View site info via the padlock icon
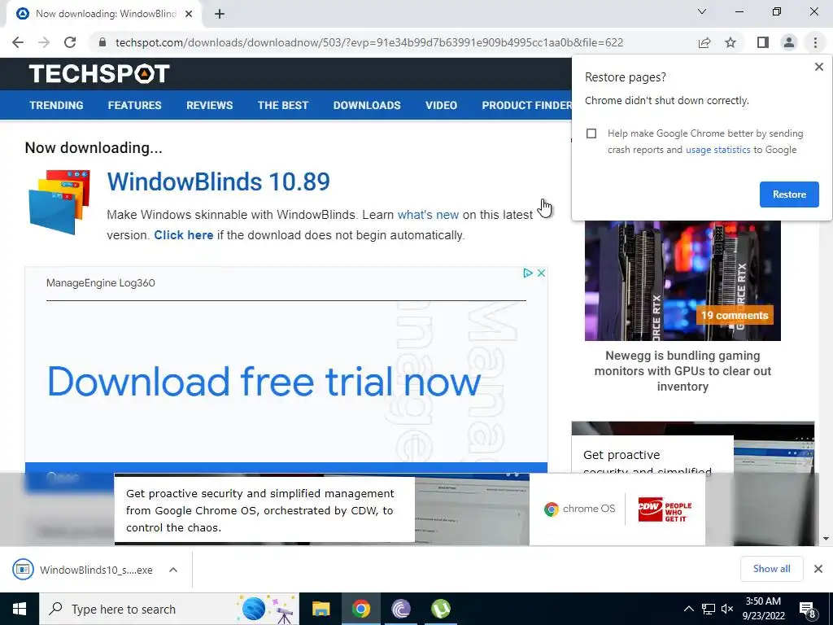The image size is (833, 625). [x=102, y=42]
